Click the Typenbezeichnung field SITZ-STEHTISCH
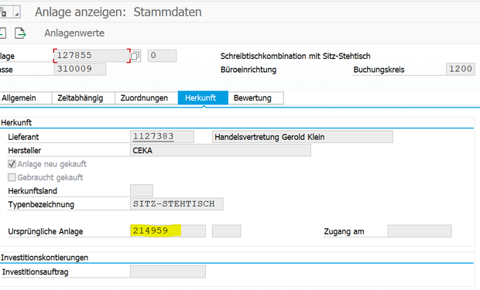480x290 pixels. point(177,204)
